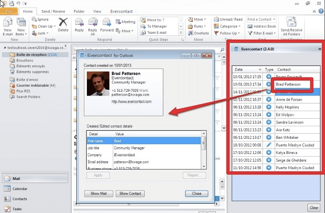325x213 pixels.
Task: Switch to the Send / Receive tab
Action: tap(53, 11)
